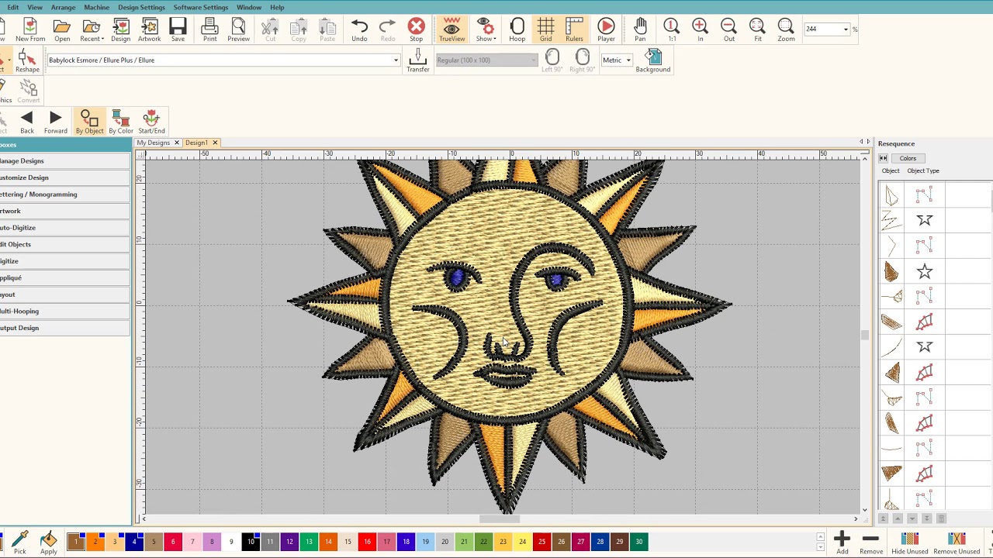Image resolution: width=993 pixels, height=558 pixels.
Task: Set zoom to 1:1
Action: pos(671,30)
